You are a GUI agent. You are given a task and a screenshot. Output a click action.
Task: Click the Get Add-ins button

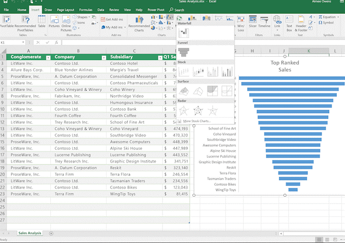(x=111, y=19)
